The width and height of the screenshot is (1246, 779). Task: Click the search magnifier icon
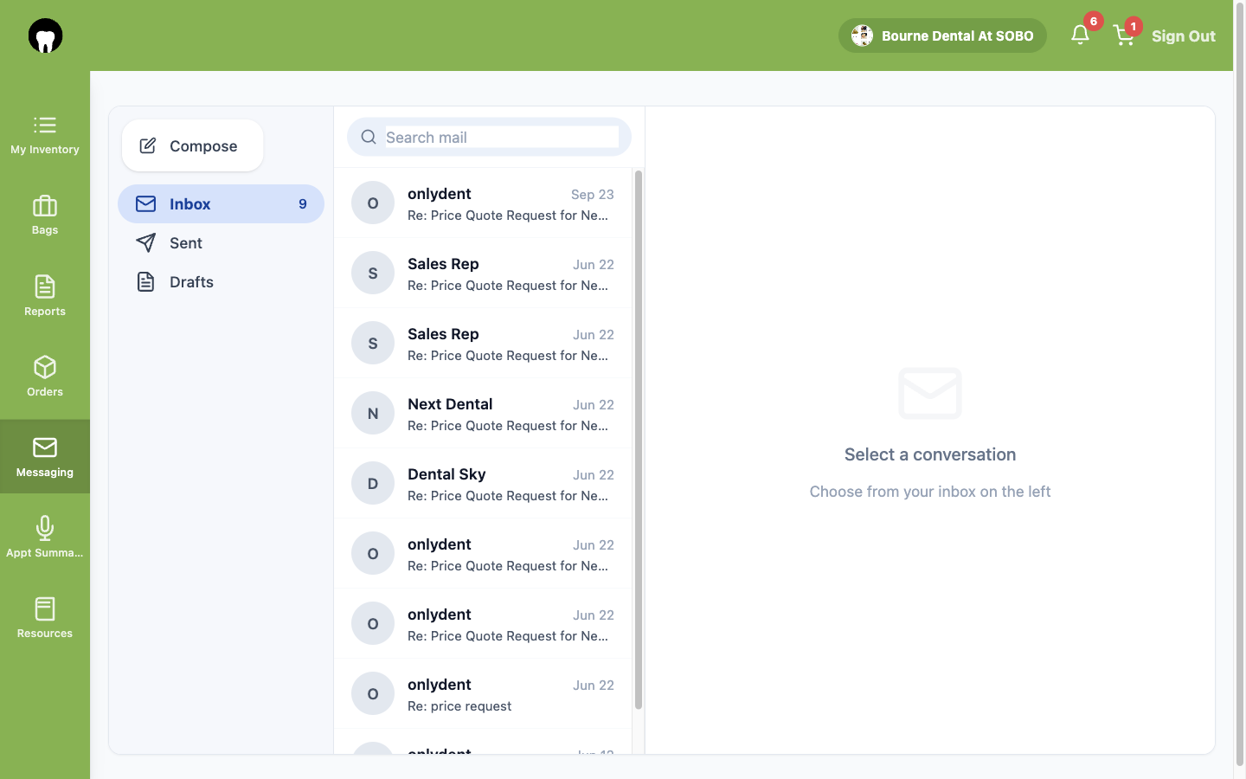point(369,137)
